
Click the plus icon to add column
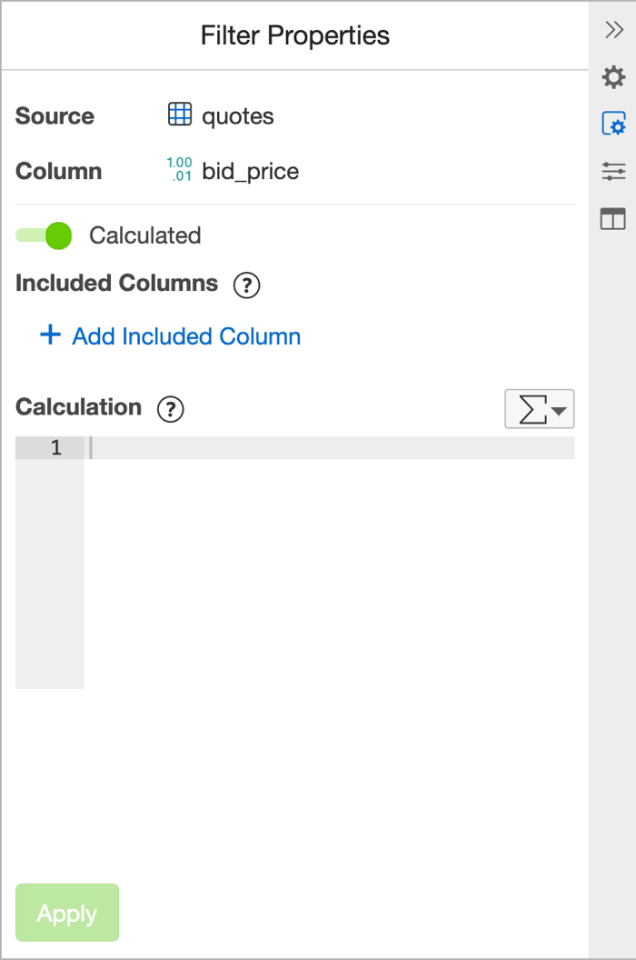click(50, 335)
